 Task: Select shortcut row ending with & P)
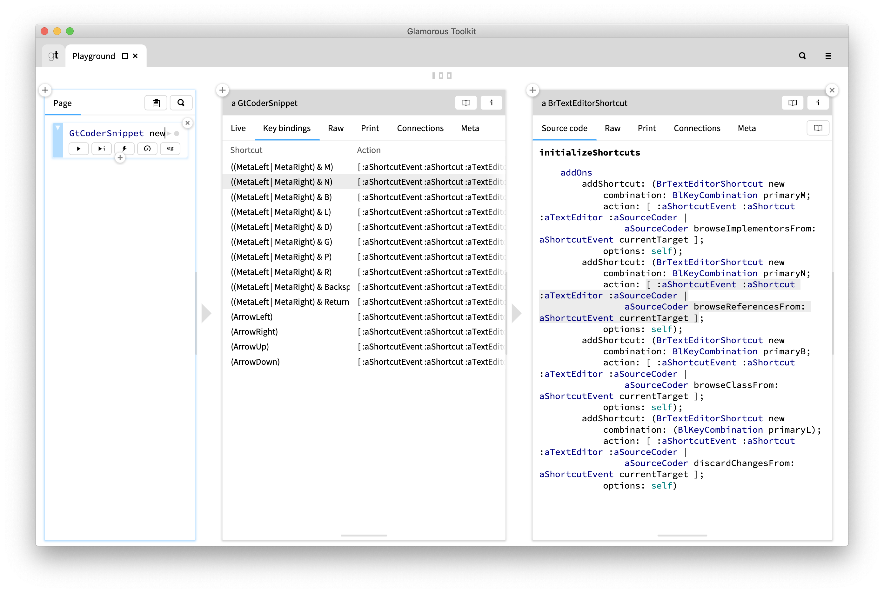coord(364,257)
